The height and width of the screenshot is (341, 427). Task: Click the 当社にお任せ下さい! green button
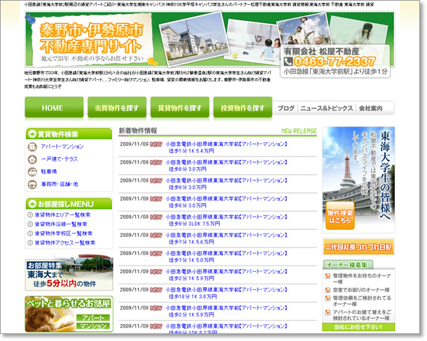pyautogui.click(x=358, y=327)
